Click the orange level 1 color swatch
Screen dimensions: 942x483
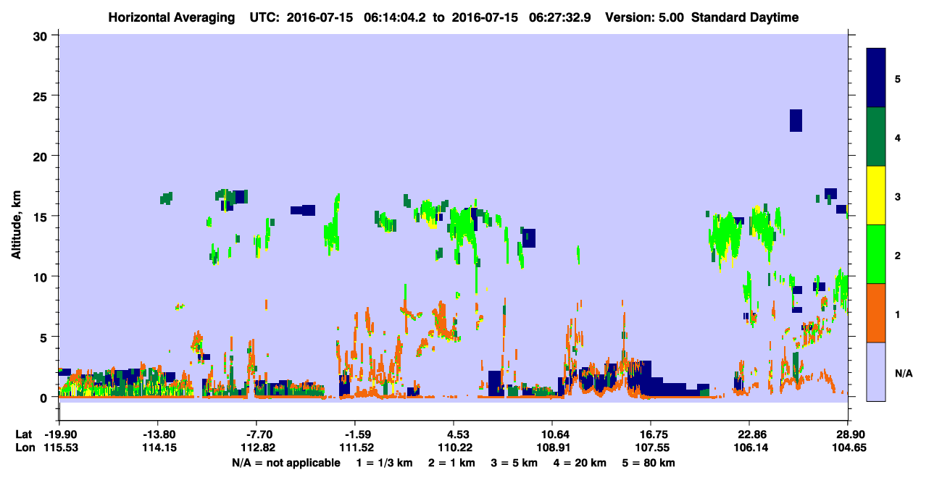pos(876,313)
